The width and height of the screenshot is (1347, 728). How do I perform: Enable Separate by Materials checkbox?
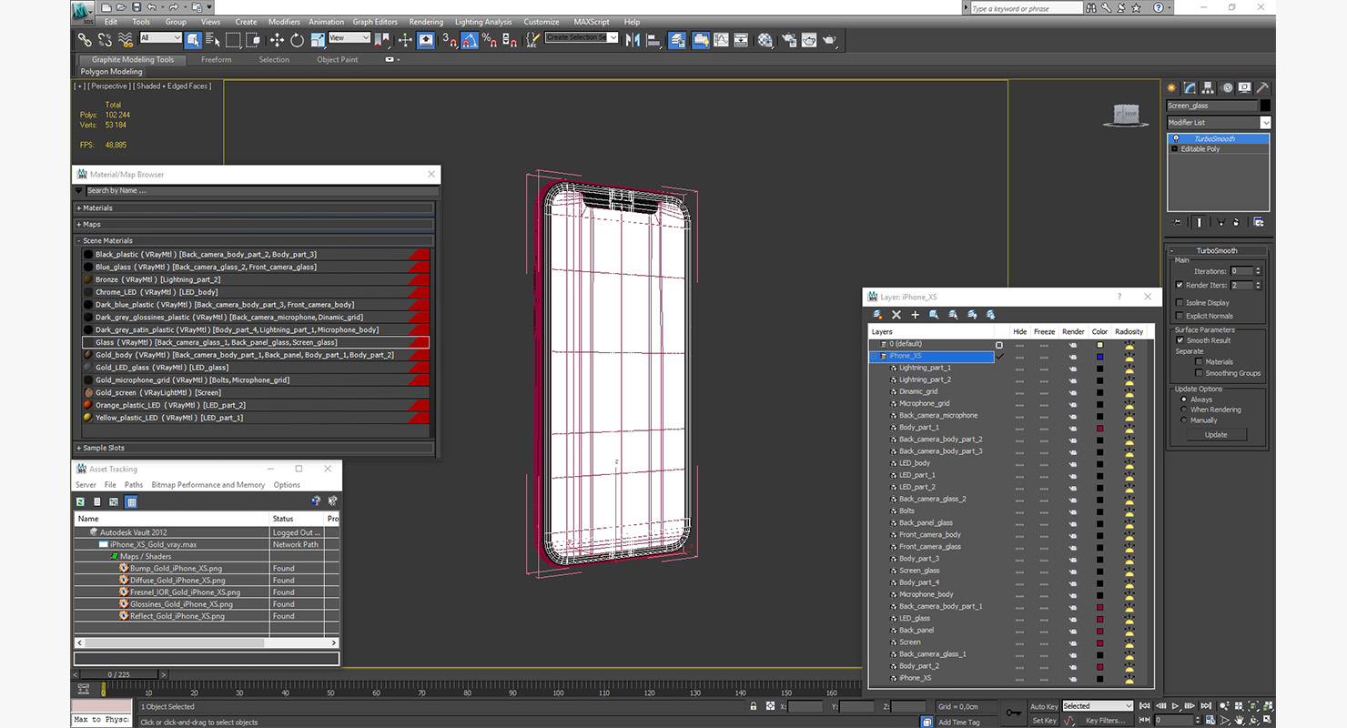tap(1199, 362)
